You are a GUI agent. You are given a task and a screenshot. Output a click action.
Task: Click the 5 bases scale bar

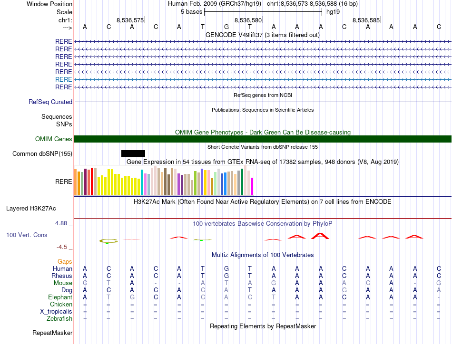pyautogui.click(x=263, y=12)
